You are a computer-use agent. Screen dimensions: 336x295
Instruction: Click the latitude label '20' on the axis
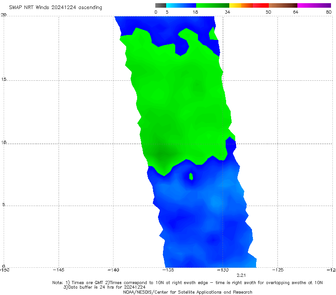[4, 15]
